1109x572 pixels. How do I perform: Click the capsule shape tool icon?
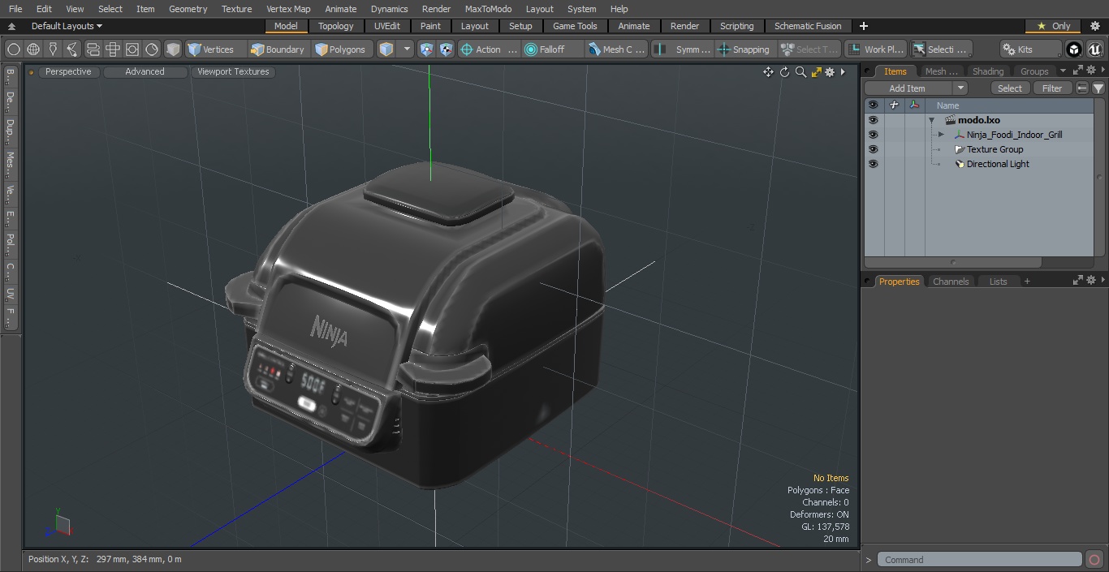(93, 49)
